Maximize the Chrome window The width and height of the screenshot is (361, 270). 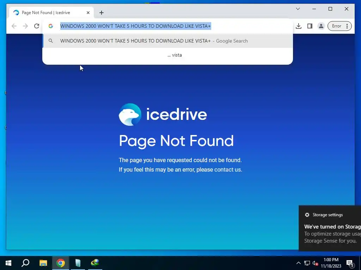click(x=330, y=9)
